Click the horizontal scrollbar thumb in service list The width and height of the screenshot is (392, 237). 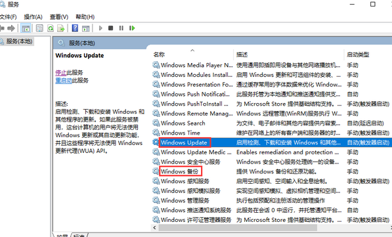tap(238, 228)
